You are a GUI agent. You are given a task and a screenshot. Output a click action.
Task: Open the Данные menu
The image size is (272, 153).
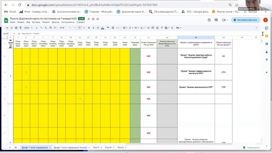point(56,22)
